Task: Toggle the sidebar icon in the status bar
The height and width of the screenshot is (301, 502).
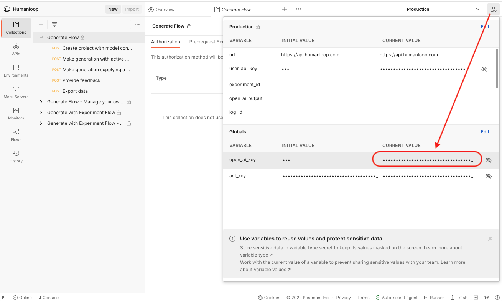Action: [5, 298]
